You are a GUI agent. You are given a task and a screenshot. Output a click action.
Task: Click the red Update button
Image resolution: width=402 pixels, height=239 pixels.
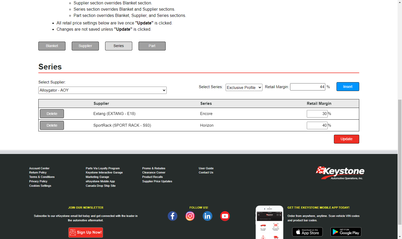[x=346, y=139]
